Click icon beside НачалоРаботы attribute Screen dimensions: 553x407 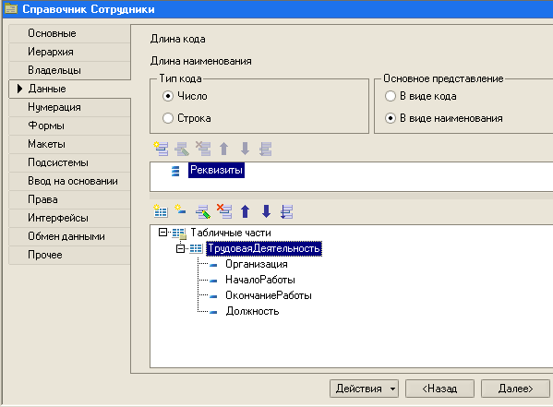pos(213,281)
